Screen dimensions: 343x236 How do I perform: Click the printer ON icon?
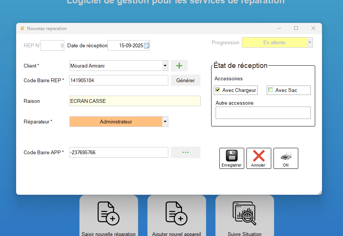point(286,156)
